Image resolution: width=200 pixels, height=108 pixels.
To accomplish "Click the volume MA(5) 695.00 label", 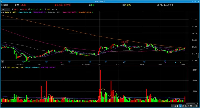I will [17, 67].
